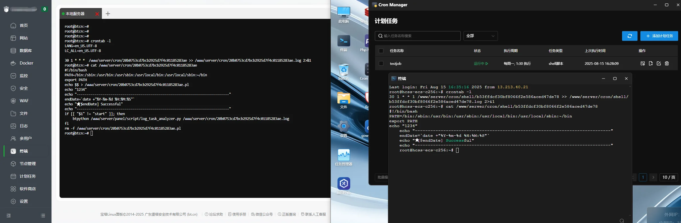The image size is (681, 223).
Task: Open the 10/页 page size dropdown
Action: (x=669, y=177)
